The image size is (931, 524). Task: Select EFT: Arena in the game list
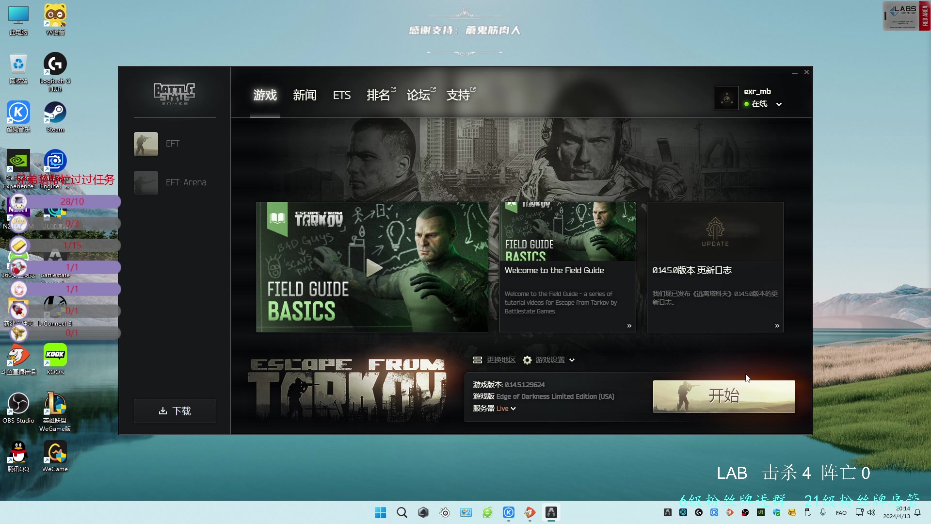175,182
